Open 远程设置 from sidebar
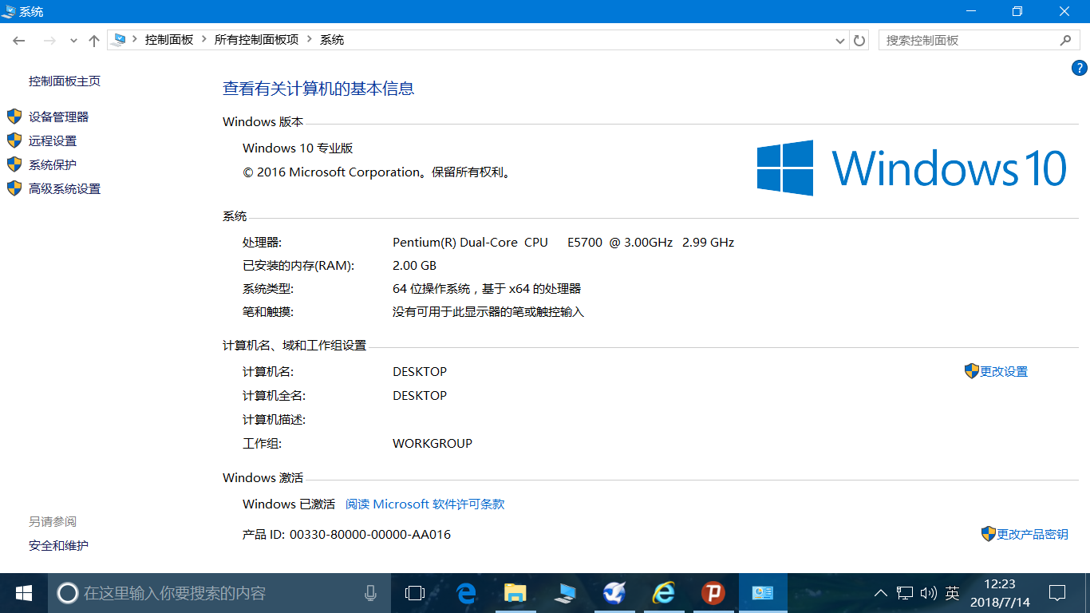The image size is (1090, 613). tap(53, 140)
